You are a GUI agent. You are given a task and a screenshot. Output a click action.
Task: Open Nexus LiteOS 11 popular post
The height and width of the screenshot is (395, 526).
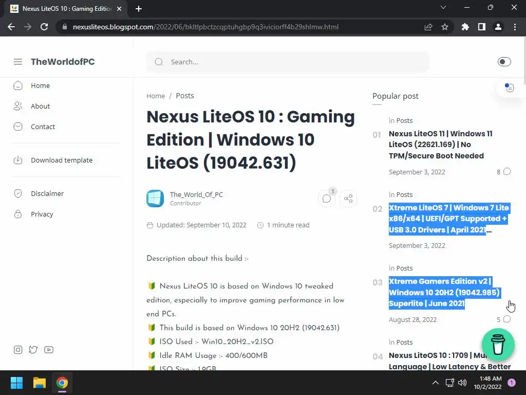(440, 145)
